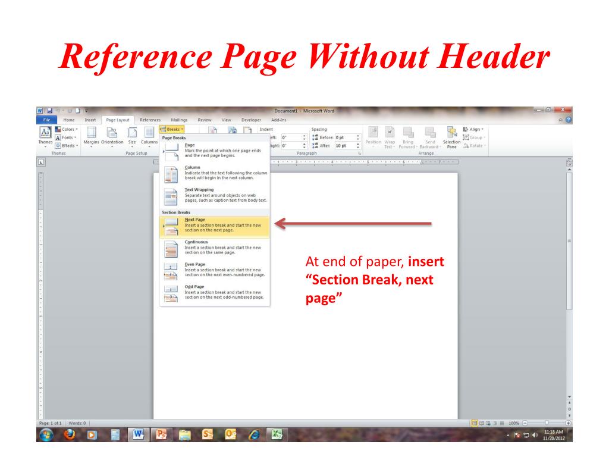This screenshot has height=457, width=609.
Task: Switch to the References tab
Action: 150,120
